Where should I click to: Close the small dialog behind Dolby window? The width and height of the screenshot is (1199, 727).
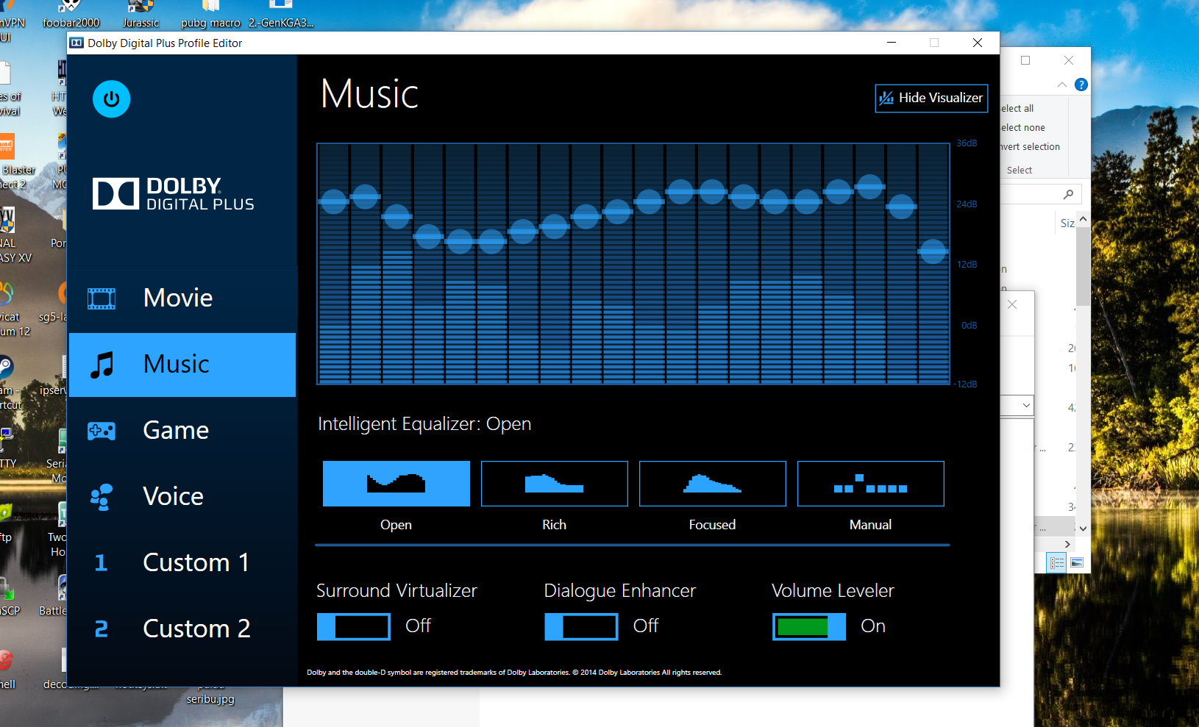[1012, 304]
